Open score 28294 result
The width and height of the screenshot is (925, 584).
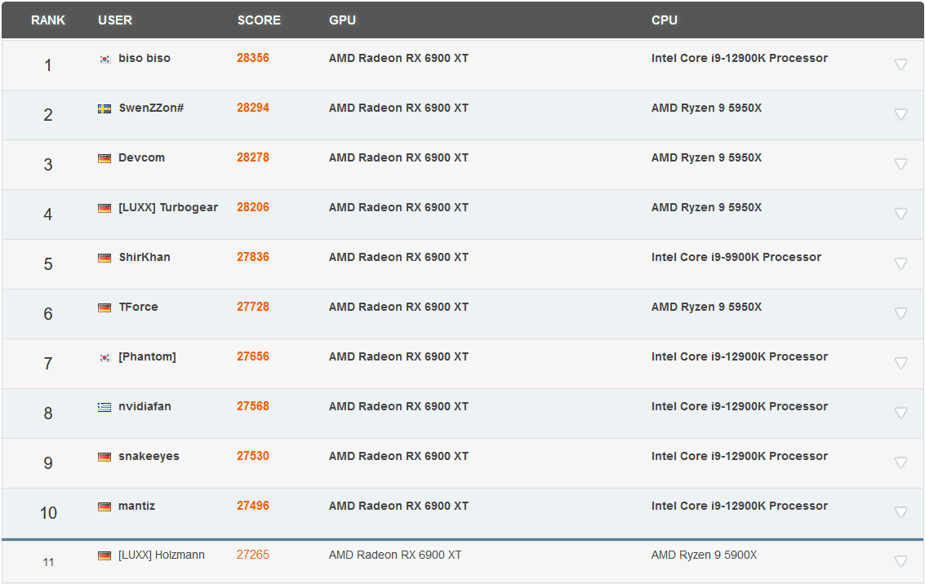(x=253, y=108)
